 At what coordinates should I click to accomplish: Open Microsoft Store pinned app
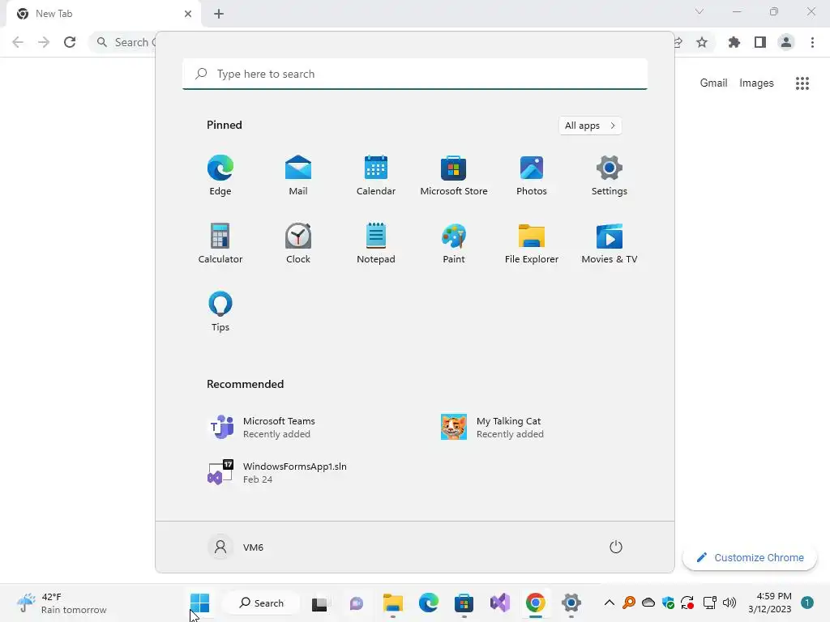[454, 176]
